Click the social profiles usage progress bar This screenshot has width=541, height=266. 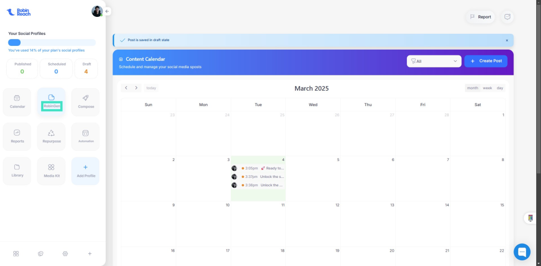point(52,42)
